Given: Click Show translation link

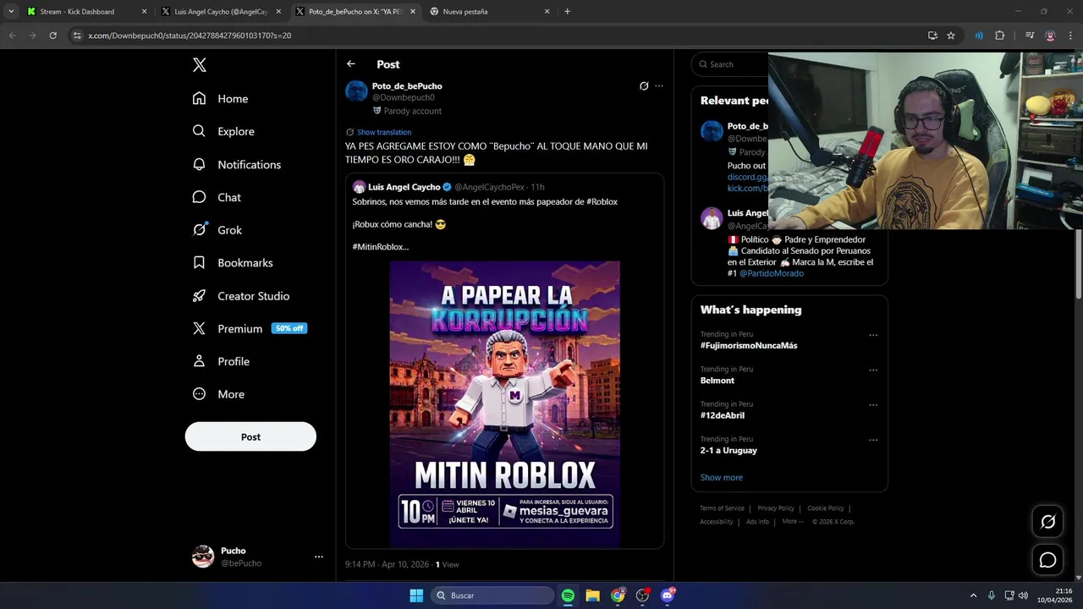Looking at the screenshot, I should 384,132.
